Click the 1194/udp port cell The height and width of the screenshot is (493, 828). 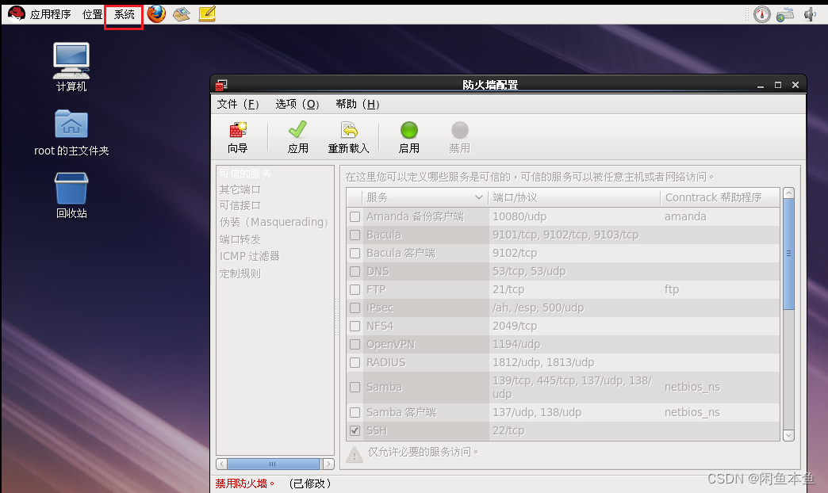516,344
